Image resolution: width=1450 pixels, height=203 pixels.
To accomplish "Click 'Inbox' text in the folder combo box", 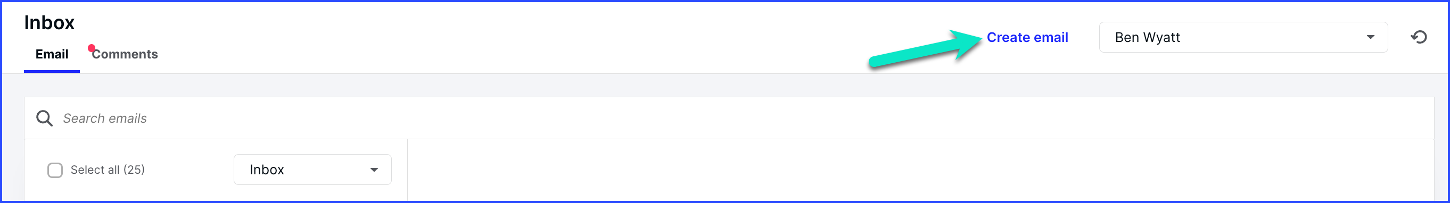I will 267,170.
